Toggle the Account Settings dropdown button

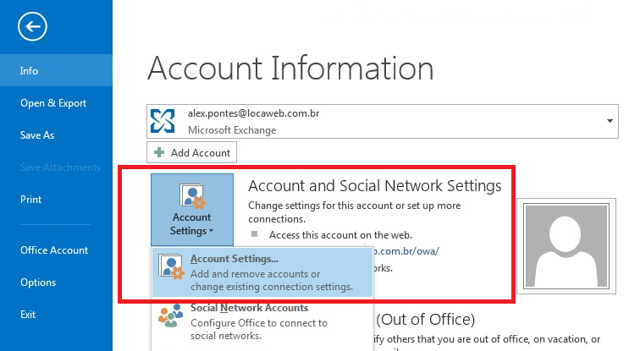coord(192,210)
